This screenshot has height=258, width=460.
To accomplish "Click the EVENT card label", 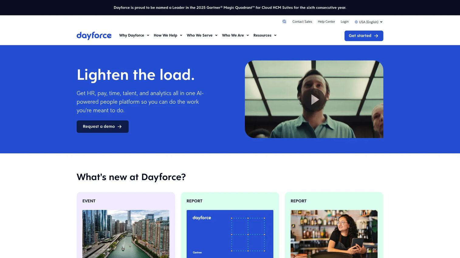I will [89, 201].
